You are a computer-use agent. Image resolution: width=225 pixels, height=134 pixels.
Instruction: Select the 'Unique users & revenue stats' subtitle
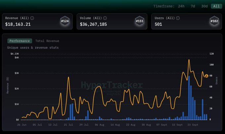[x=33, y=48]
